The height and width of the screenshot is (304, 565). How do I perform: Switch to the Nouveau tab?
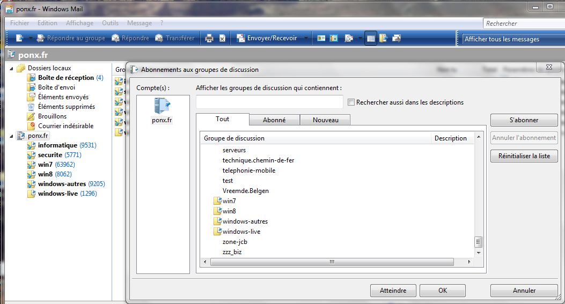325,120
